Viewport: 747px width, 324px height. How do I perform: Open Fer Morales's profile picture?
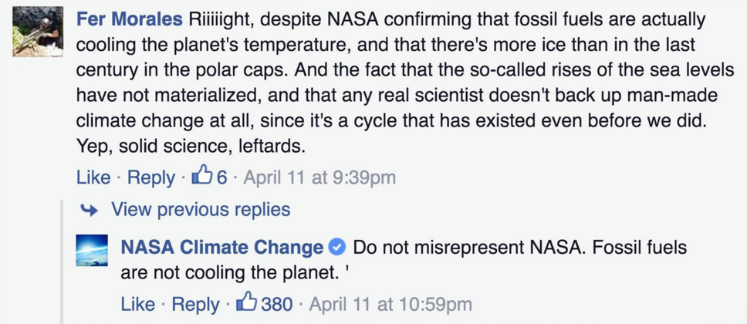point(37,32)
